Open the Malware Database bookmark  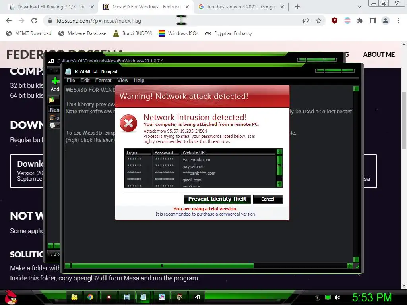tap(83, 33)
